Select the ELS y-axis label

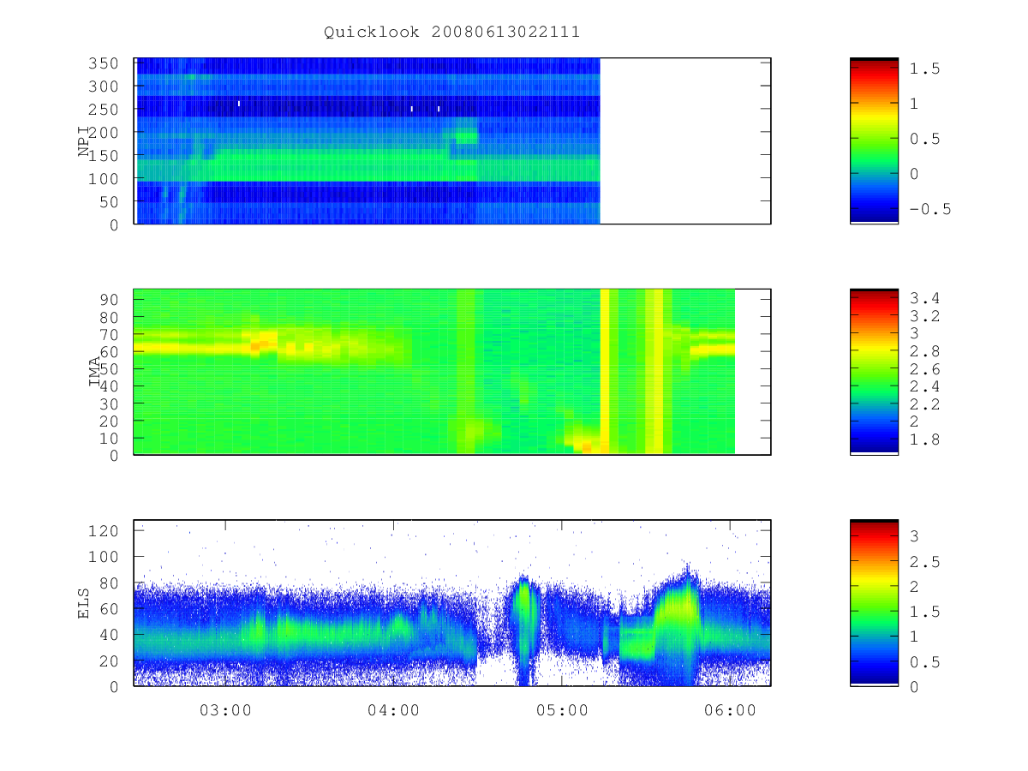coord(84,603)
